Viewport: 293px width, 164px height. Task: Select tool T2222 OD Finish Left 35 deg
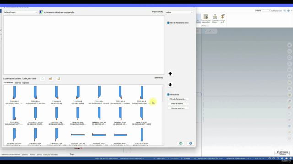[x=120, y=94]
